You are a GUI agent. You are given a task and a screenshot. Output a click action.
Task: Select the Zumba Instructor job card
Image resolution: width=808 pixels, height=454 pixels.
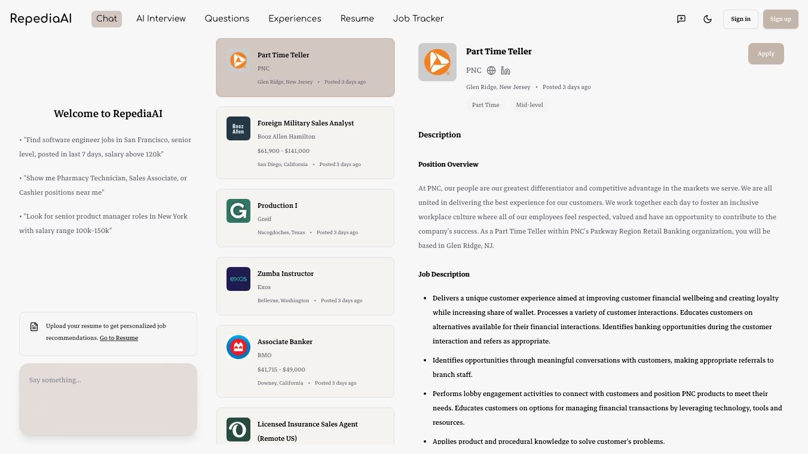click(x=305, y=286)
